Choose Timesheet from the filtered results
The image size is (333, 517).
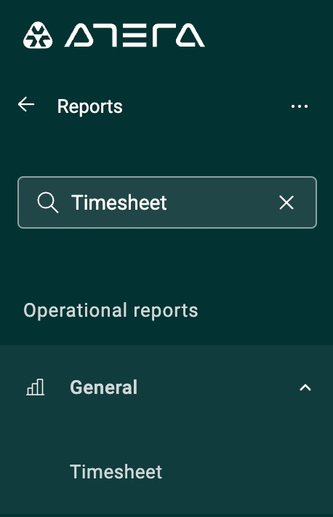click(x=116, y=472)
